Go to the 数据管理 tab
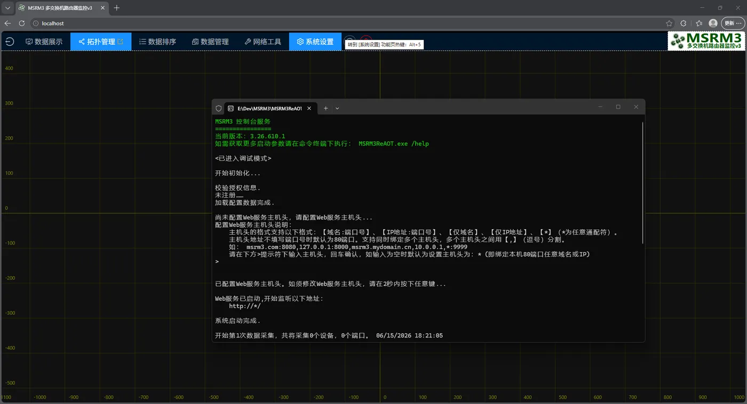Viewport: 747px width, 404px height. point(210,42)
